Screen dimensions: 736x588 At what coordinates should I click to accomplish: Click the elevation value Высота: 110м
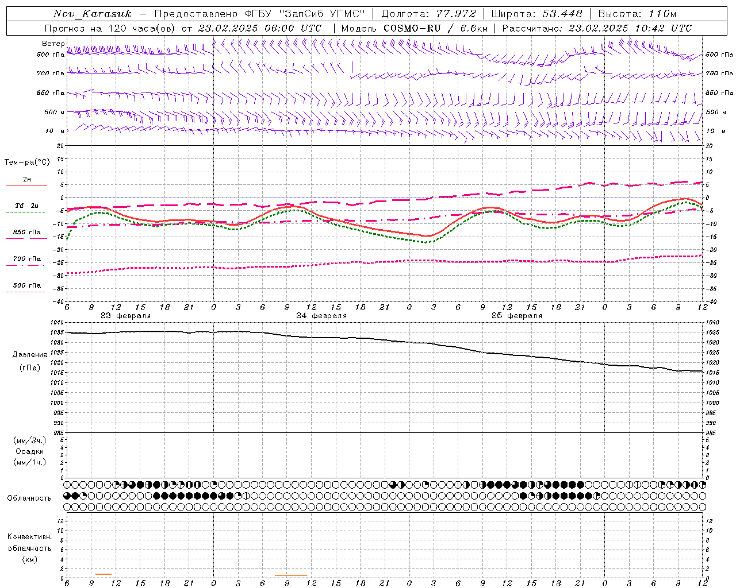[637, 14]
